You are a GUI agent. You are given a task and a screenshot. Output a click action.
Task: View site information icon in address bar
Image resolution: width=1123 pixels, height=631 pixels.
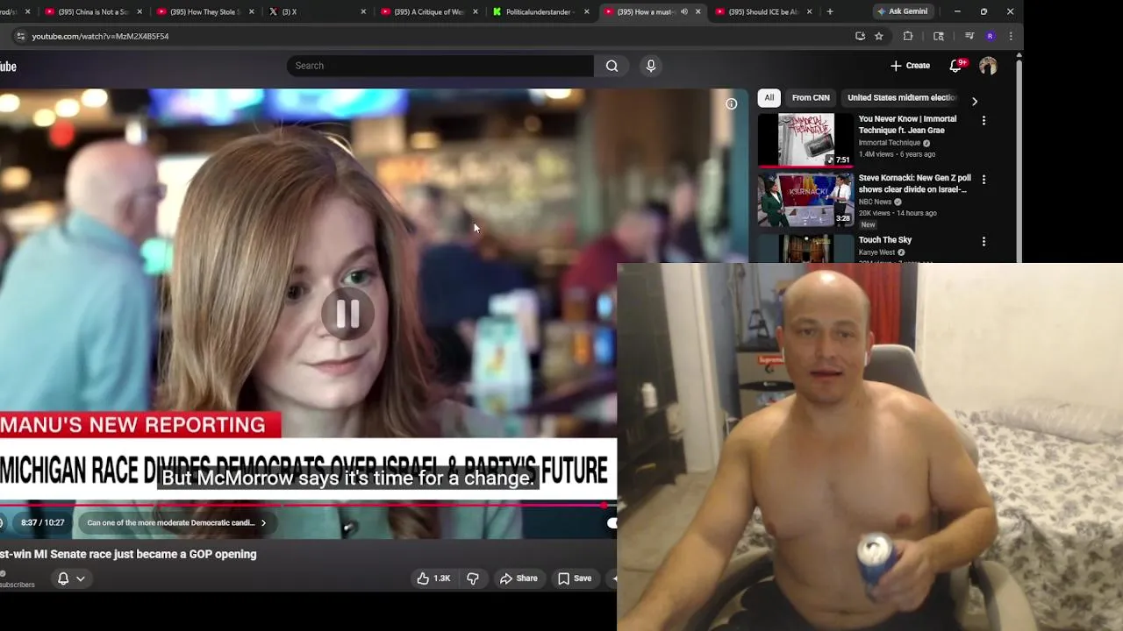pyautogui.click(x=19, y=37)
